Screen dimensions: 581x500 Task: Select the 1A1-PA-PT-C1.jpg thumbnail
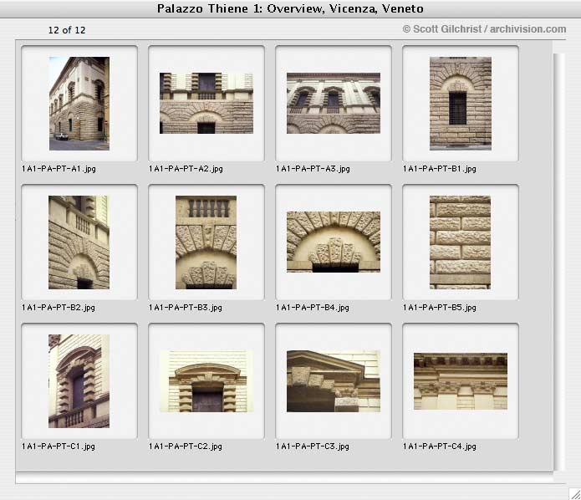79,381
